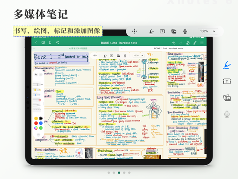Select the ruler in the pen palette
238x179 pixels.
click(37, 109)
